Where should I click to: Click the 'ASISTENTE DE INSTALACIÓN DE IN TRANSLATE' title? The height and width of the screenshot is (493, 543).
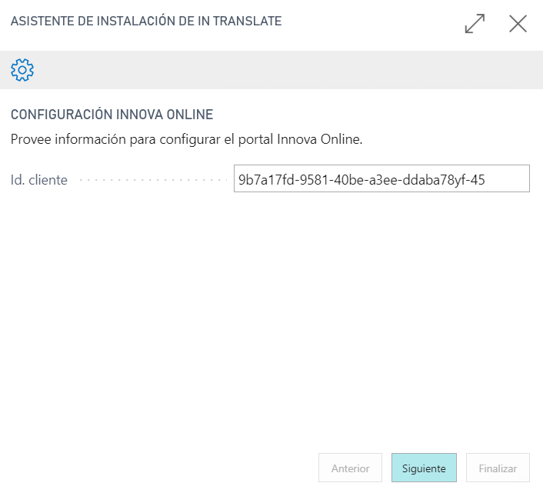point(146,21)
